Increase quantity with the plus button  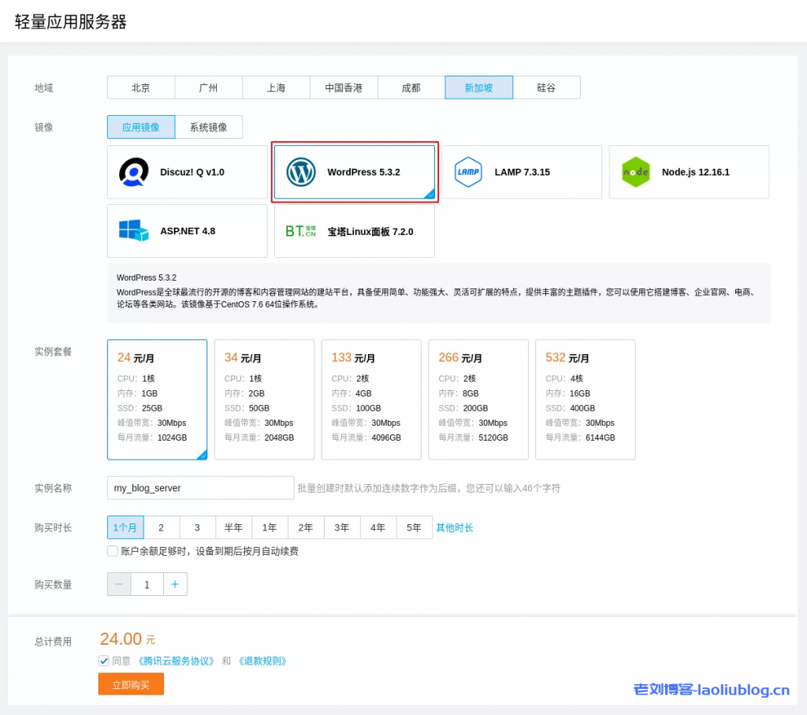(174, 584)
